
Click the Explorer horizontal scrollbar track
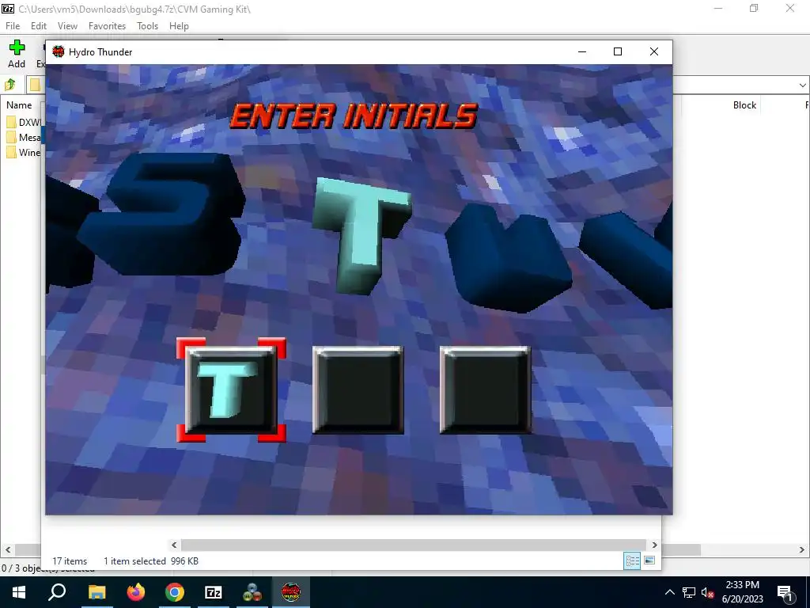point(413,545)
